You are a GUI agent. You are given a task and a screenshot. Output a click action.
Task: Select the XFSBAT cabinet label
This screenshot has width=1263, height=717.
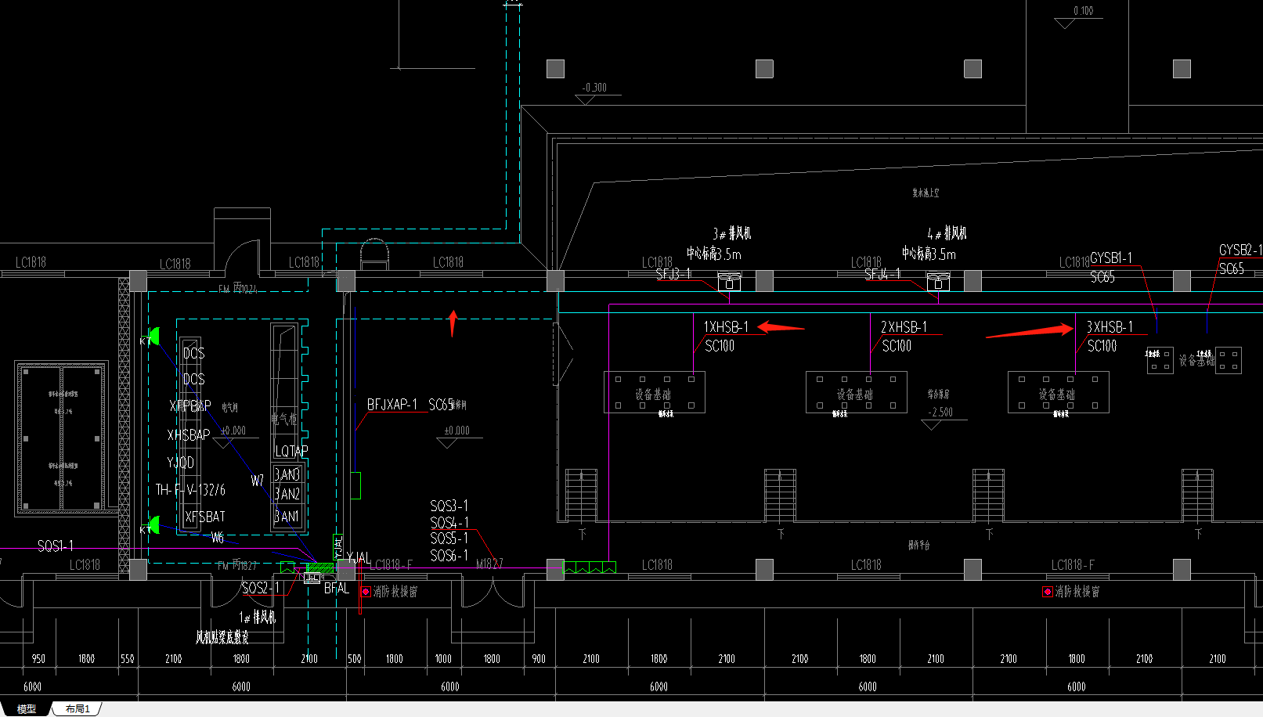tap(205, 517)
